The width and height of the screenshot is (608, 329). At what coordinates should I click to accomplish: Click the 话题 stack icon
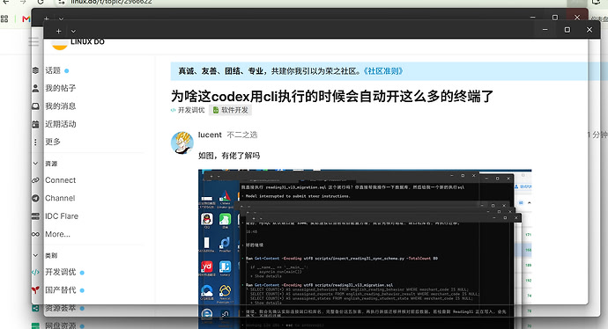coord(35,70)
